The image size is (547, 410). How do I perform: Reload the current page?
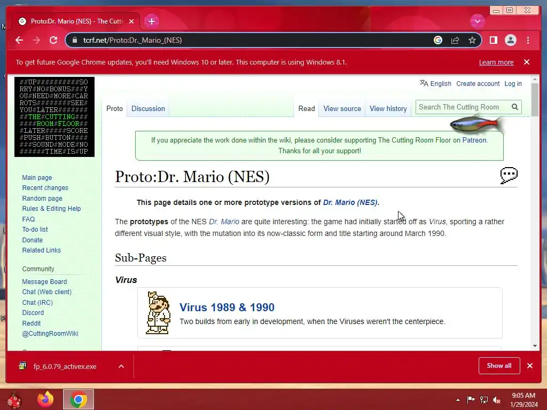tap(53, 40)
